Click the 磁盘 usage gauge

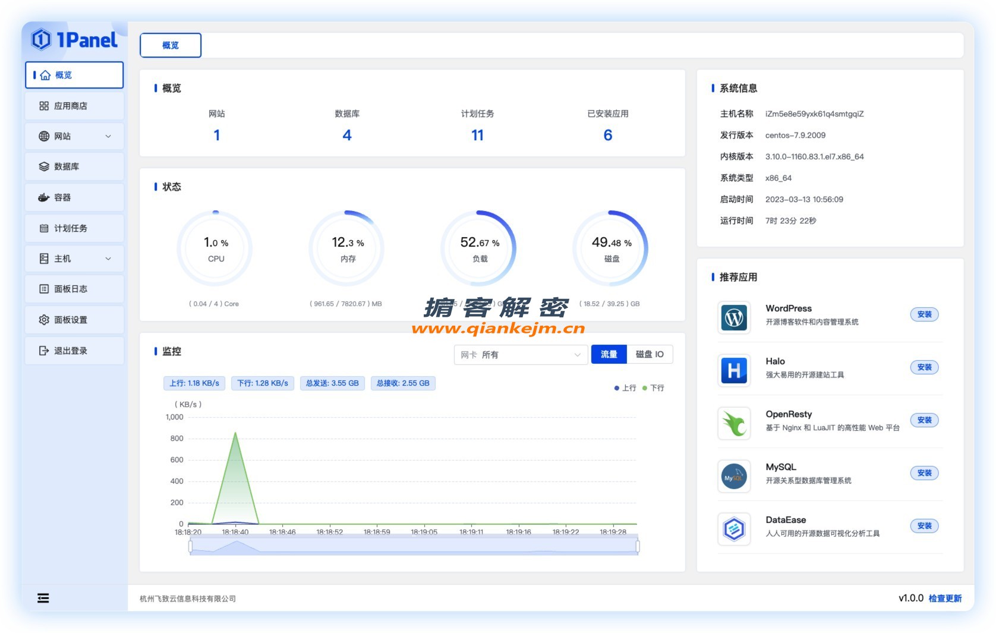612,248
